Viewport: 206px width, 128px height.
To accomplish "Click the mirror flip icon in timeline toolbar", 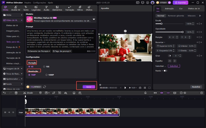I will [x=65, y=93].
